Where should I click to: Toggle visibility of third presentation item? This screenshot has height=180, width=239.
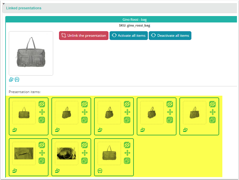pos(127,104)
